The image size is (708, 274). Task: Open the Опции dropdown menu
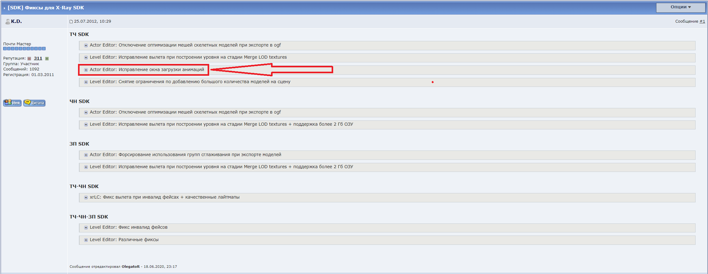click(x=680, y=7)
